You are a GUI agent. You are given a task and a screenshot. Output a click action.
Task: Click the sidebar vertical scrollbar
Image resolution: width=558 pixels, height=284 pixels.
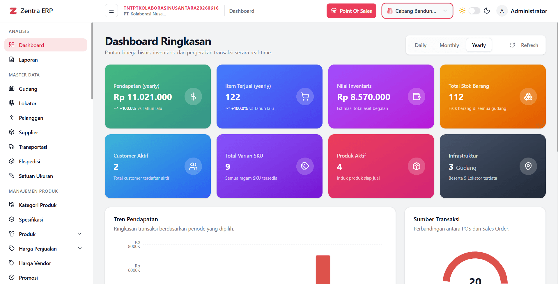92,61
